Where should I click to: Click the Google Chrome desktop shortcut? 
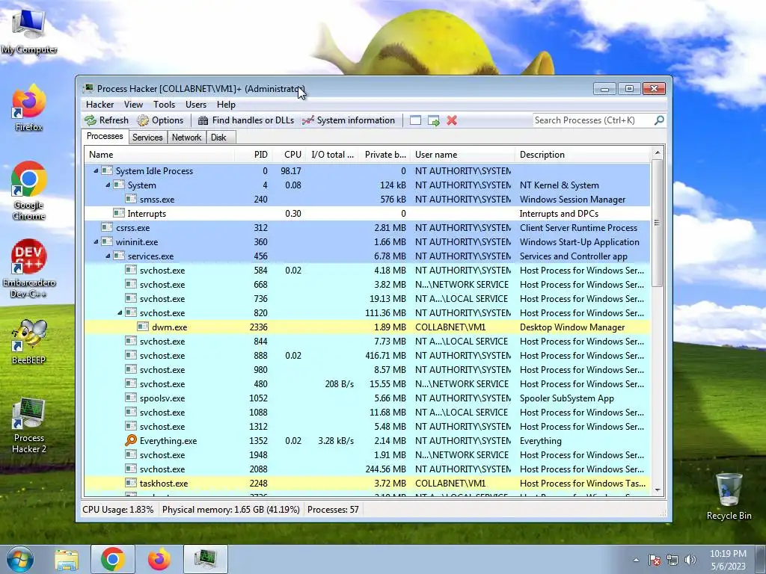pos(29,191)
